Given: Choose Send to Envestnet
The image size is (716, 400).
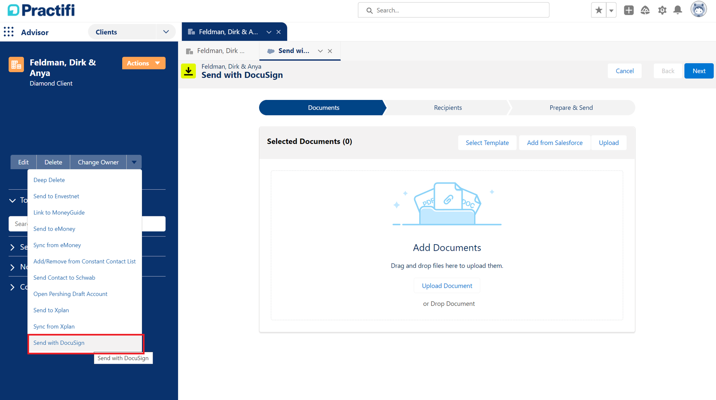Looking at the screenshot, I should click(x=85, y=196).
